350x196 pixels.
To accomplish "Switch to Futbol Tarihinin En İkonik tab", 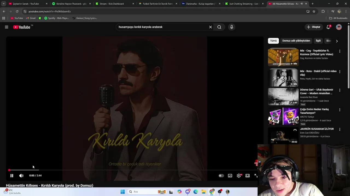I will (x=158, y=4).
